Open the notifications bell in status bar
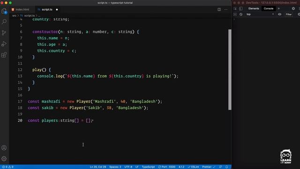Screen dimensions: 300x169 (x=227, y=167)
